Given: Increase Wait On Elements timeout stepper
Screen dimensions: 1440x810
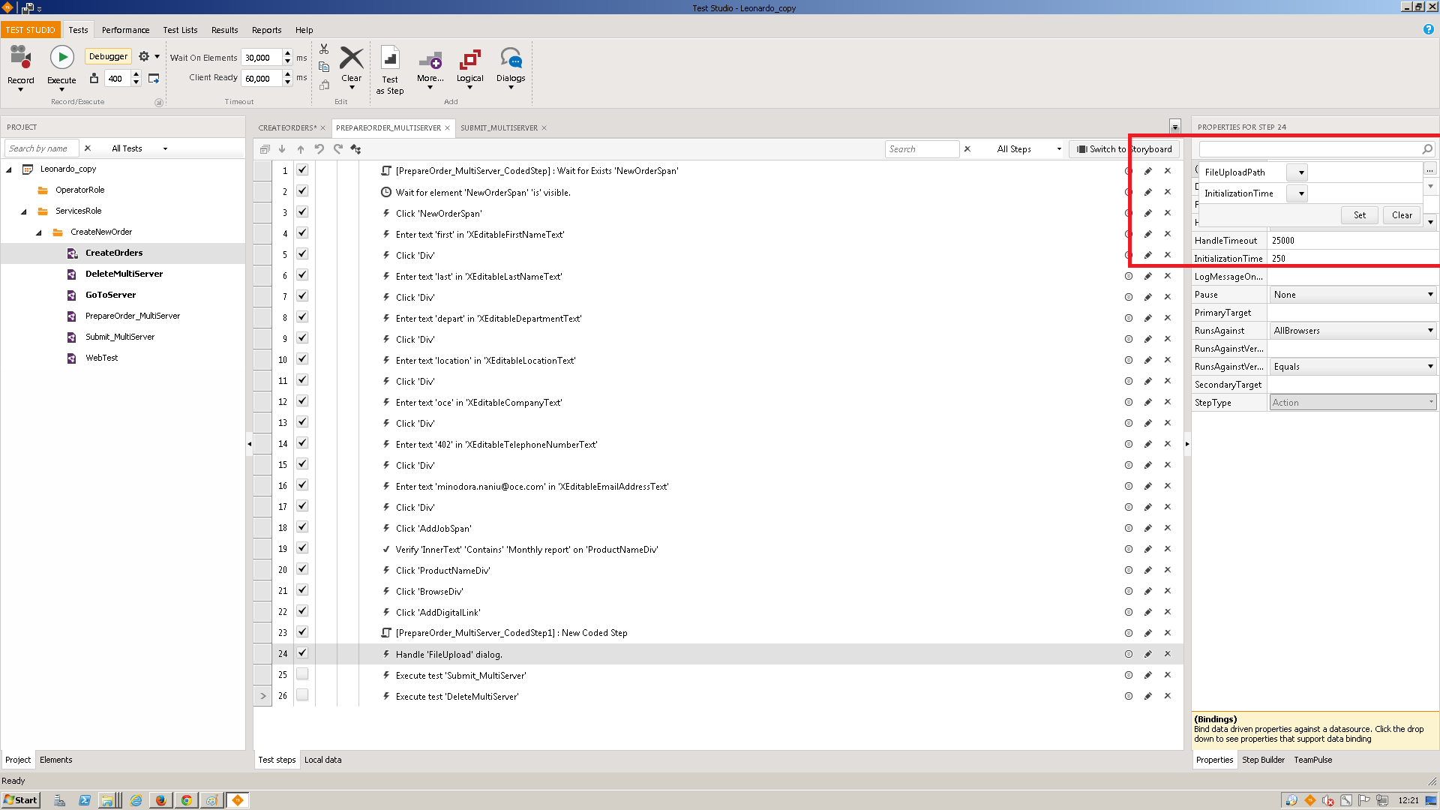Looking at the screenshot, I should [x=287, y=53].
